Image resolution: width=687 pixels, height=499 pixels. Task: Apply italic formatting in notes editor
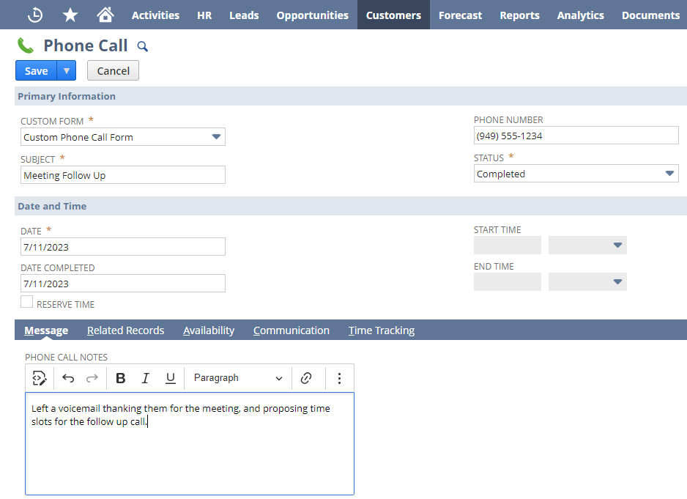[145, 378]
